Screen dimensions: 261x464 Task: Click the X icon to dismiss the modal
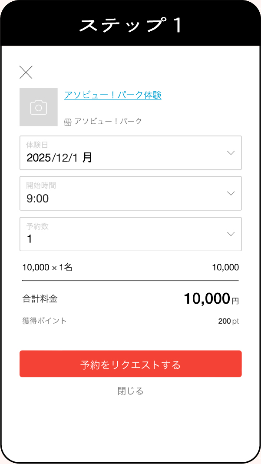[x=26, y=72]
